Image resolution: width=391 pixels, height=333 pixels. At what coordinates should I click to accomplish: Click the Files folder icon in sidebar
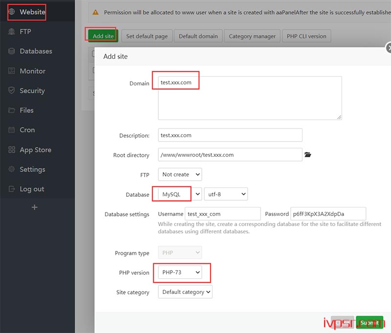pos(12,110)
